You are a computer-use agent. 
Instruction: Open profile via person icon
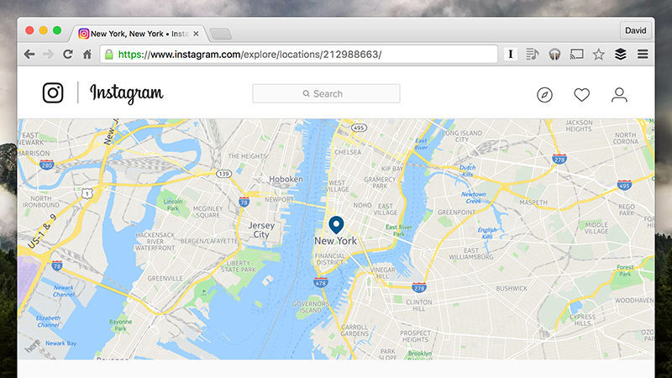click(619, 95)
